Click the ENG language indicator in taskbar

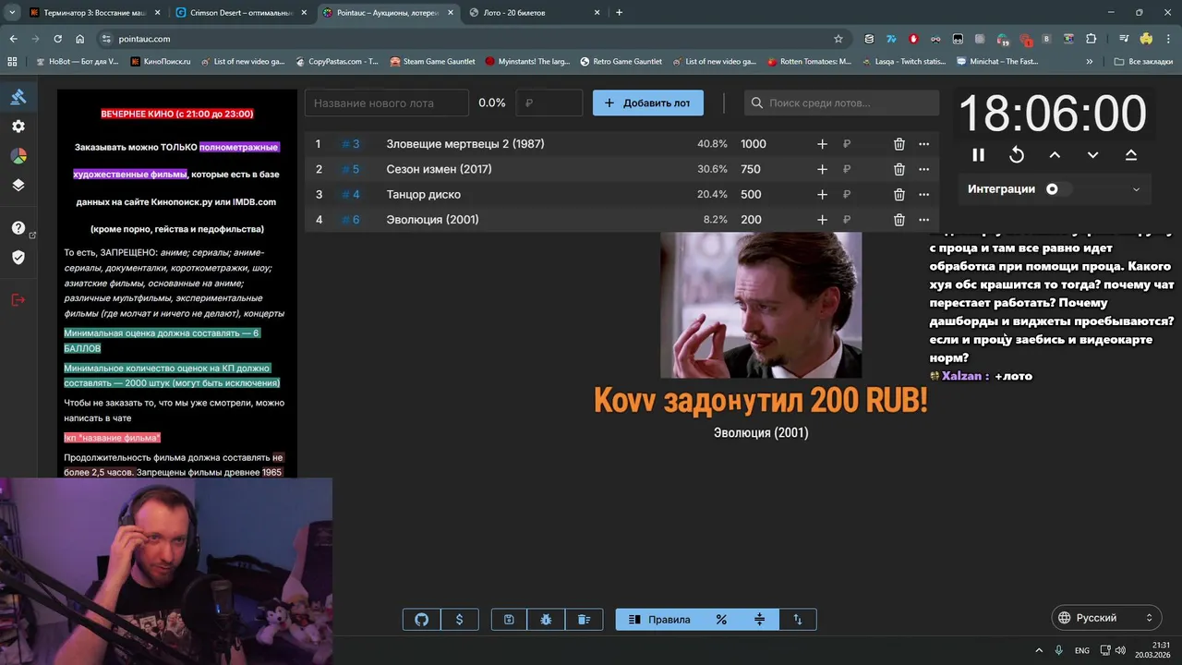tap(1082, 650)
